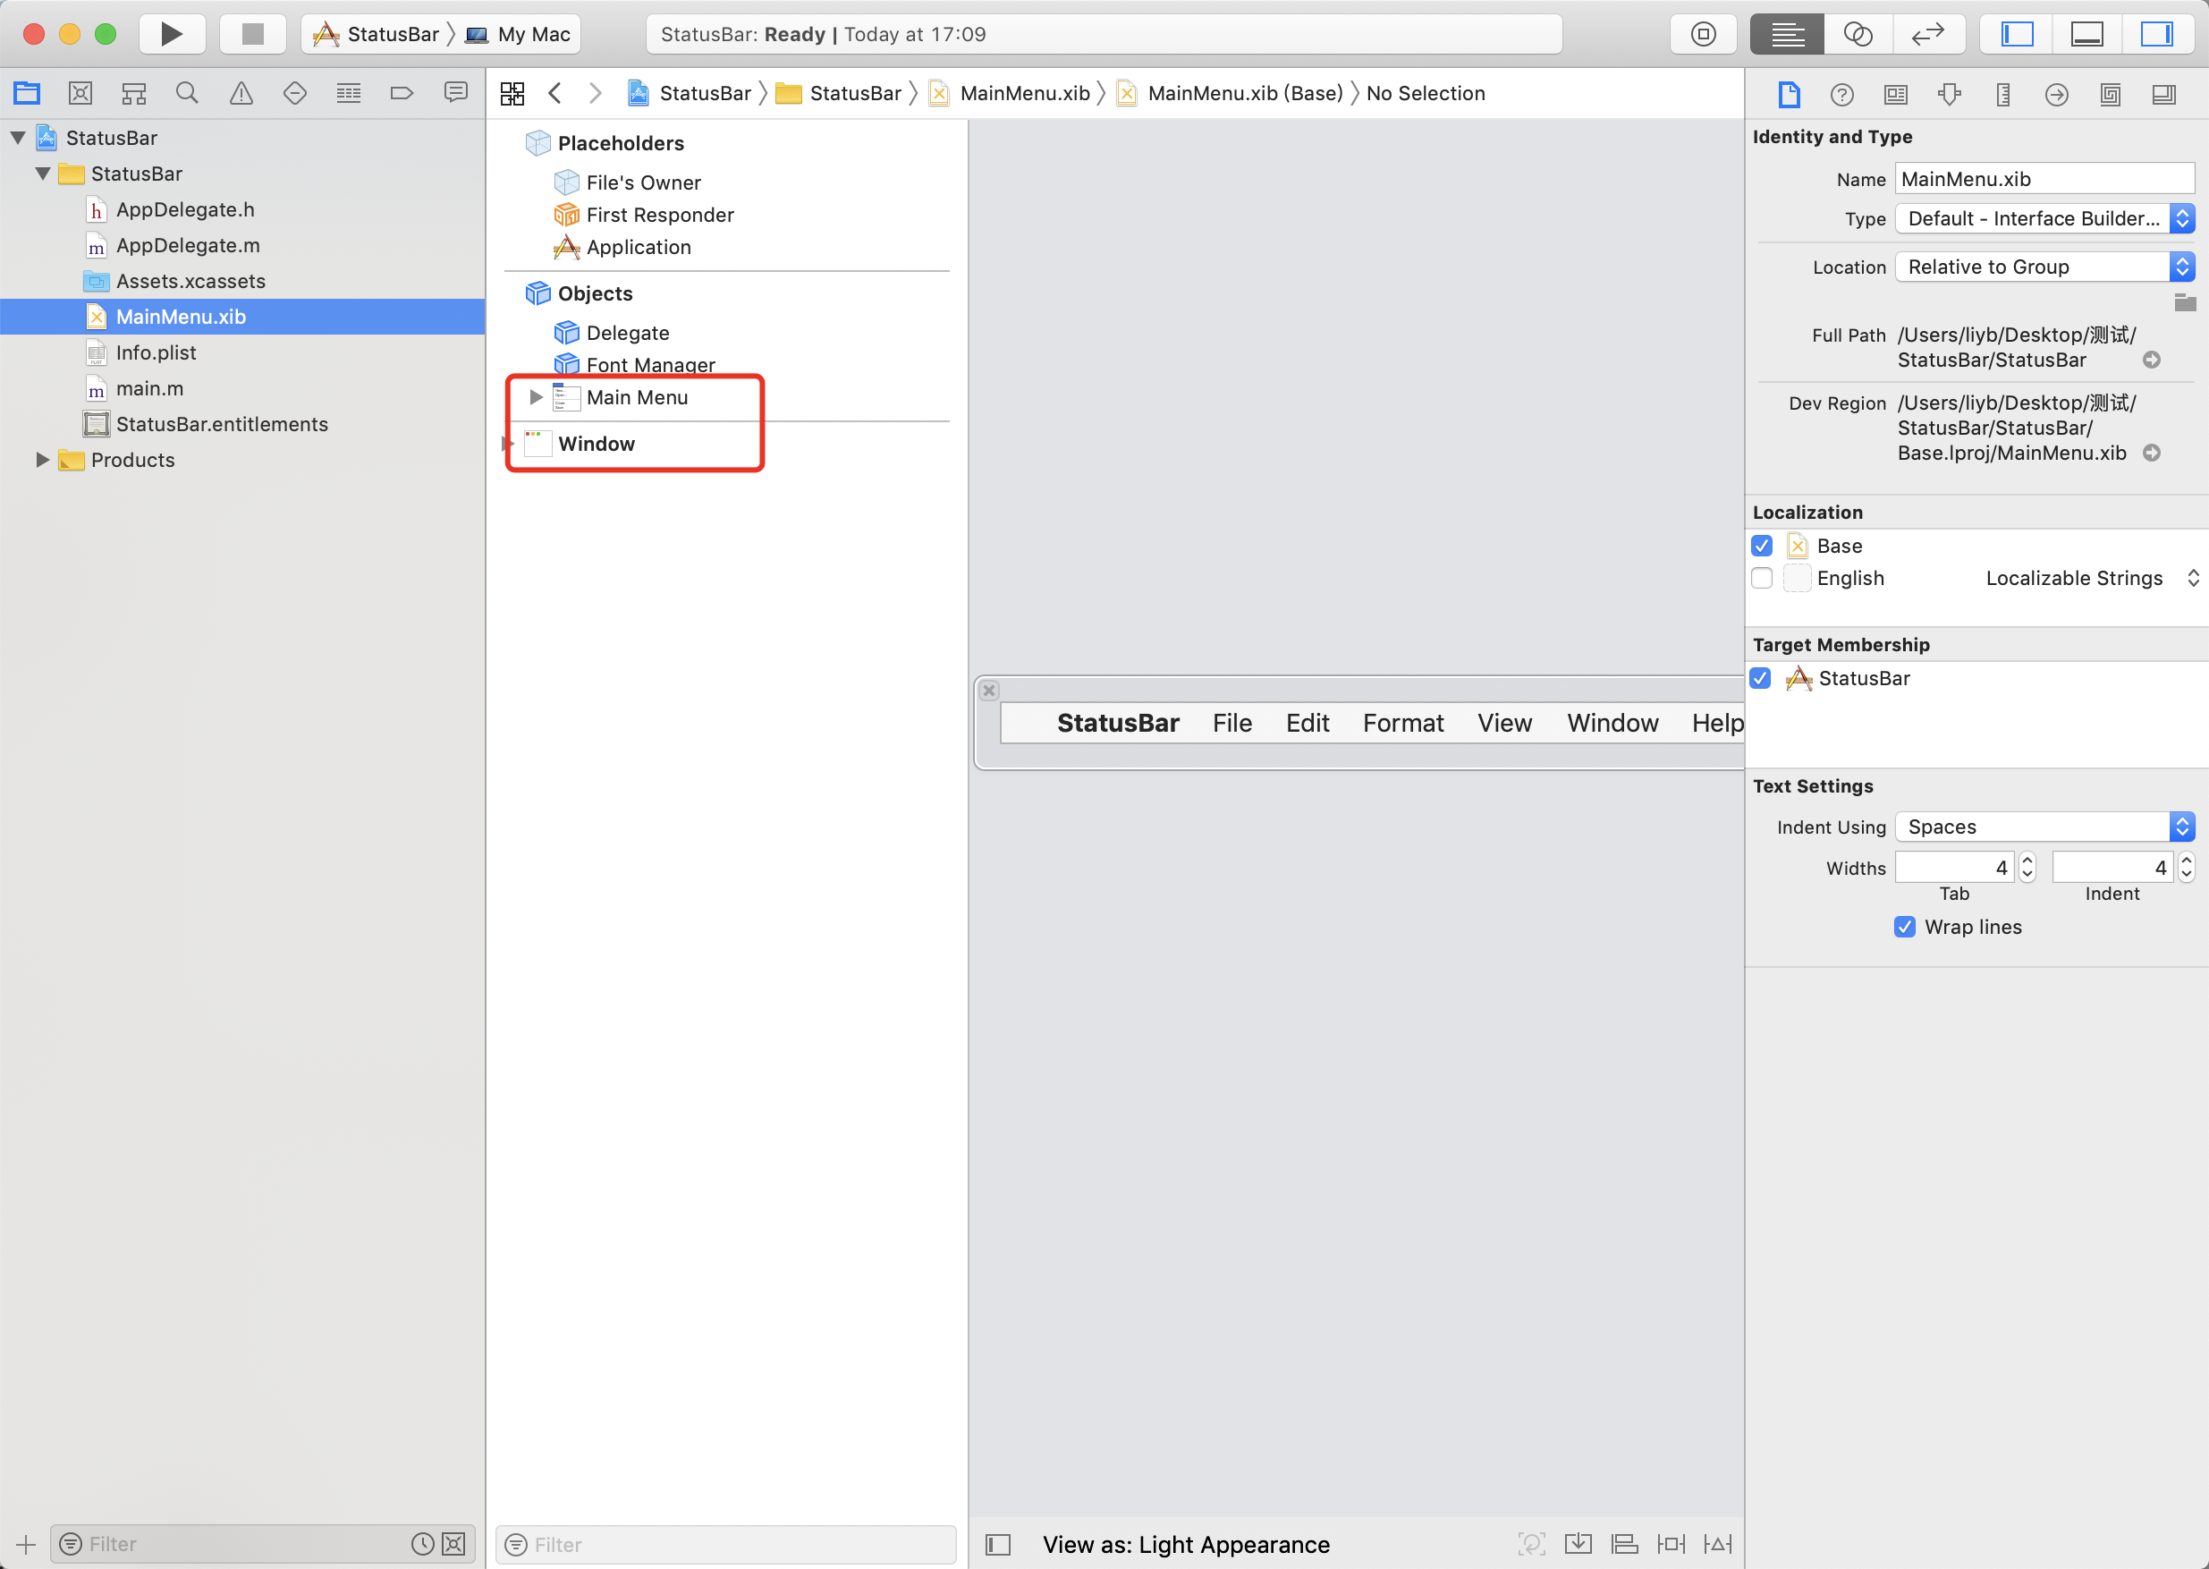
Task: Open the Connections inspector arrow icon
Action: [2056, 95]
